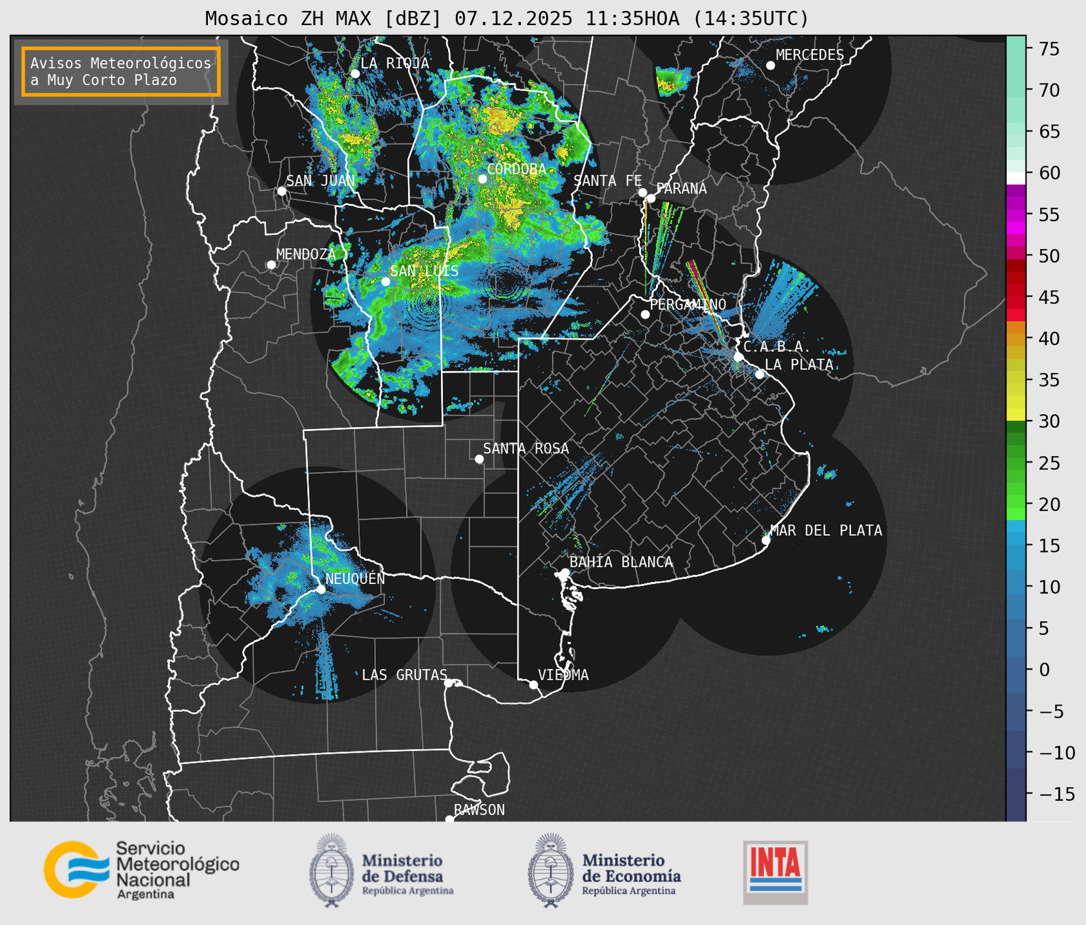Click the NEUQUÉN label text
The image size is (1086, 925).
tap(355, 579)
